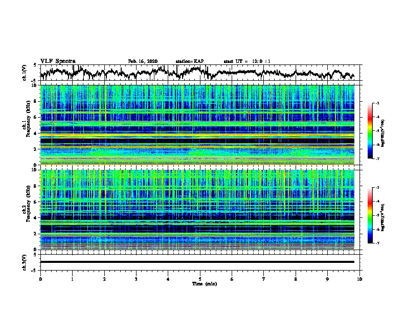Click the "Time (min)" x-axis label
Viewport: 405px width, 313px height.
pos(205,284)
